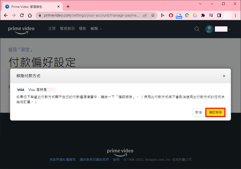Click the Chrome profile avatar box
Screen dimensions: 241x169
[x=227, y=15]
